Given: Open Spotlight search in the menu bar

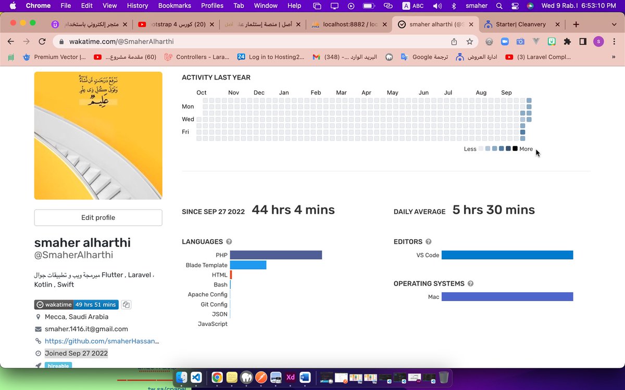Looking at the screenshot, I should point(499,6).
